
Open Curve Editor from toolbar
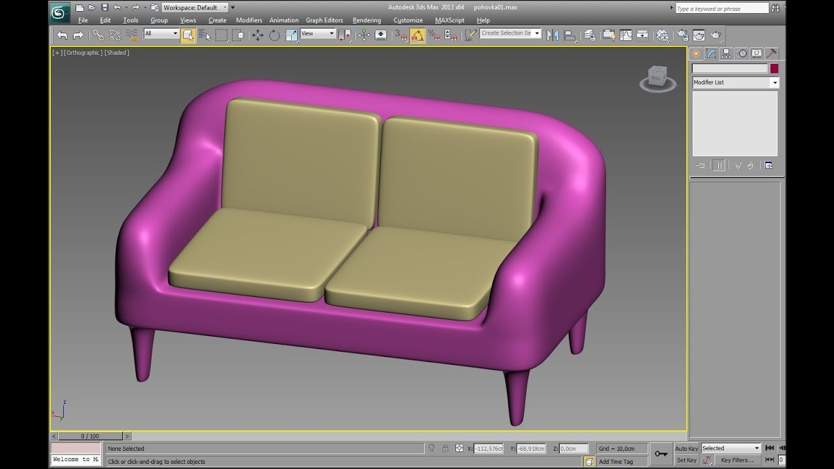pyautogui.click(x=626, y=35)
